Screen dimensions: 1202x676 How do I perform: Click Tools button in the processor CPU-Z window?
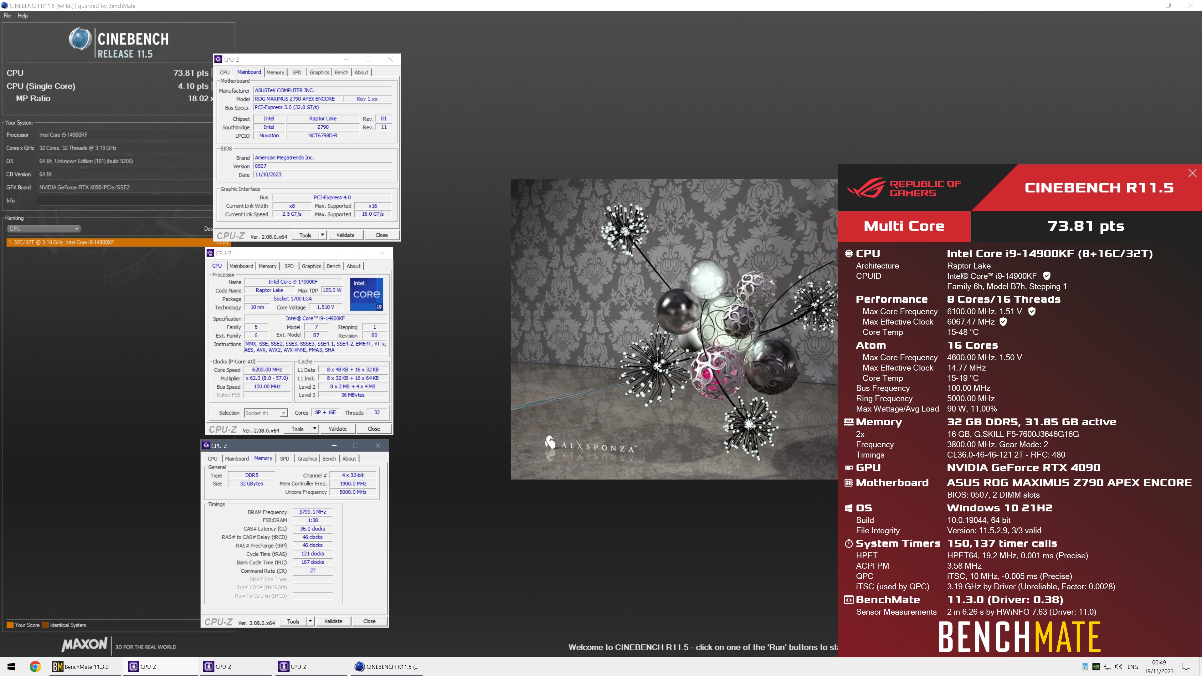297,429
